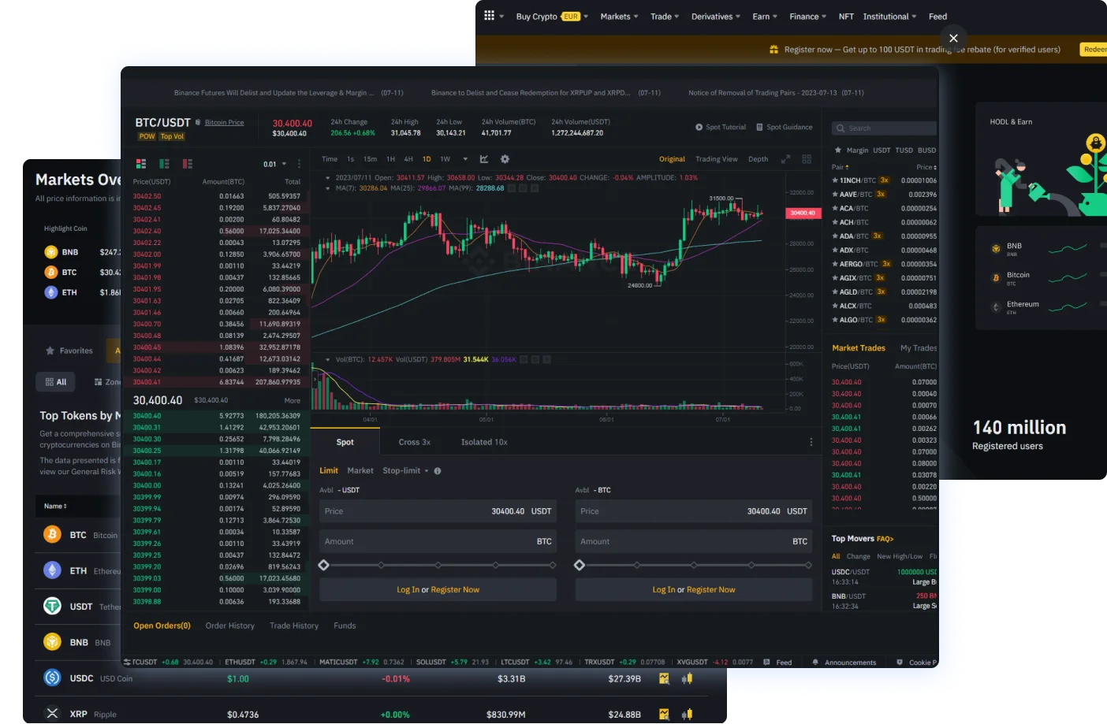Screen dimensions: 1107x724
Task: Open XRP row trade candlestick icon
Action: [x=687, y=715]
